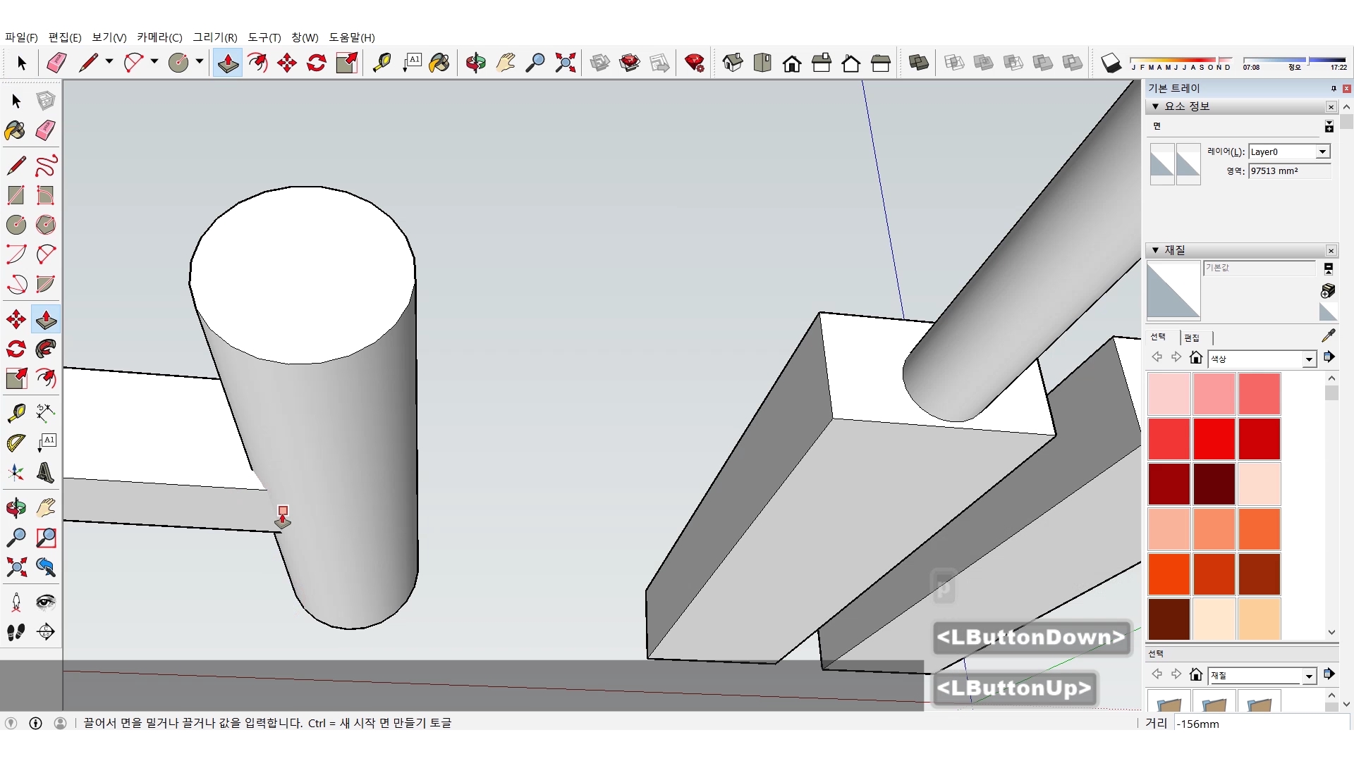Choose the Section Plane tool
Viewport: 1354px width, 761px height.
point(46,632)
